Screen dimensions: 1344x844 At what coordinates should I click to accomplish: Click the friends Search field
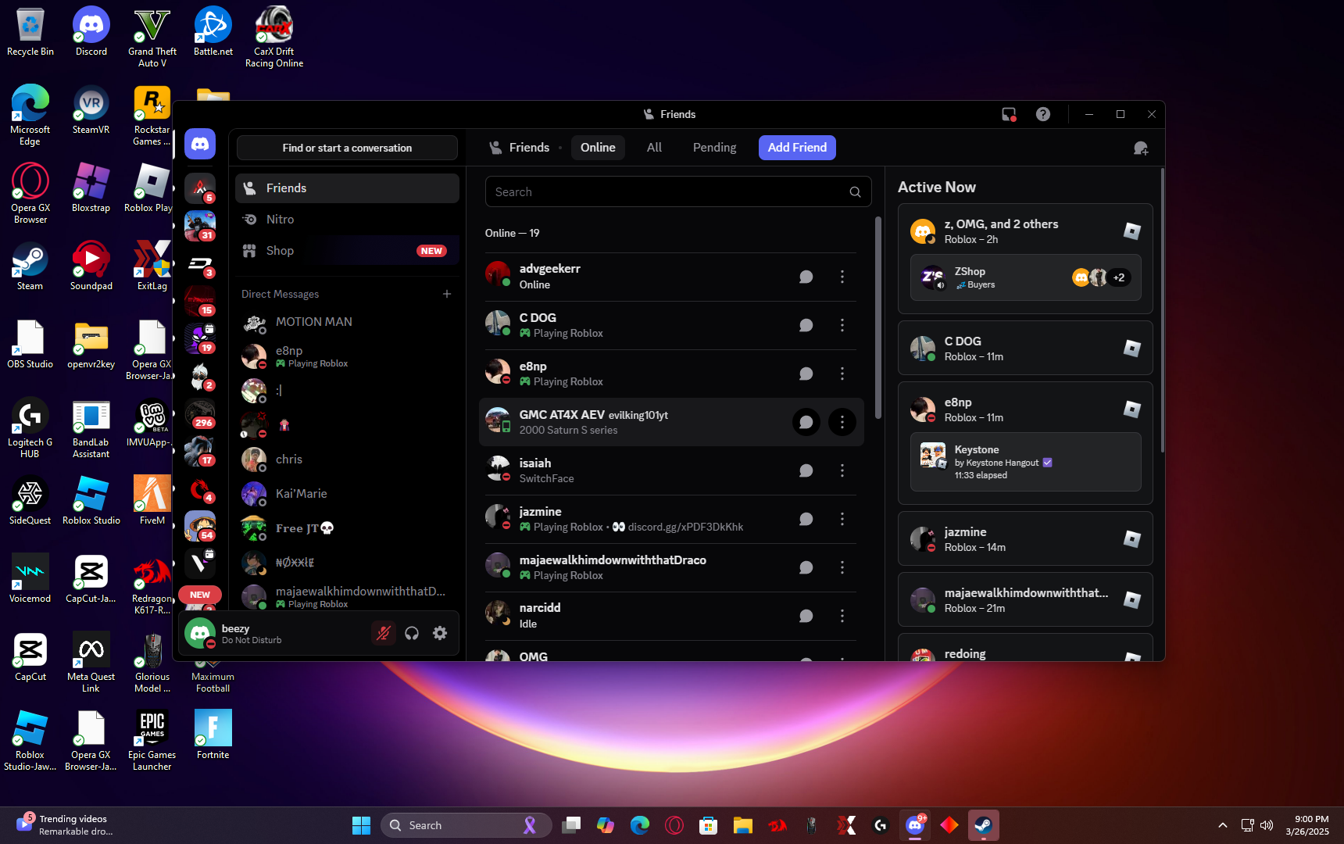point(678,191)
